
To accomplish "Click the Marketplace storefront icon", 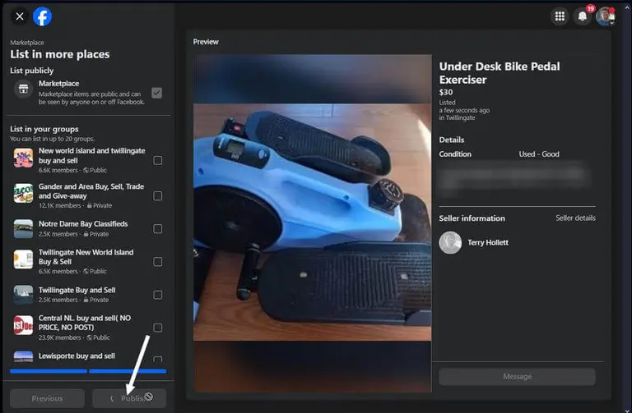I will (23, 89).
